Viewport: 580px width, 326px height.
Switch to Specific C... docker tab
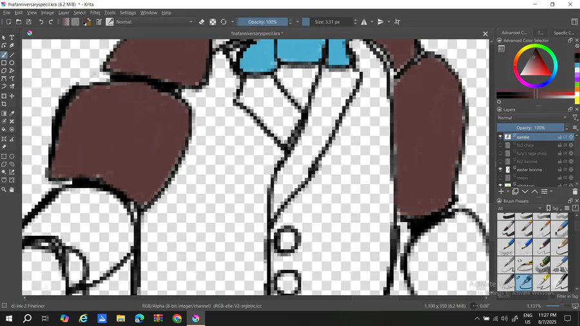[x=563, y=33]
